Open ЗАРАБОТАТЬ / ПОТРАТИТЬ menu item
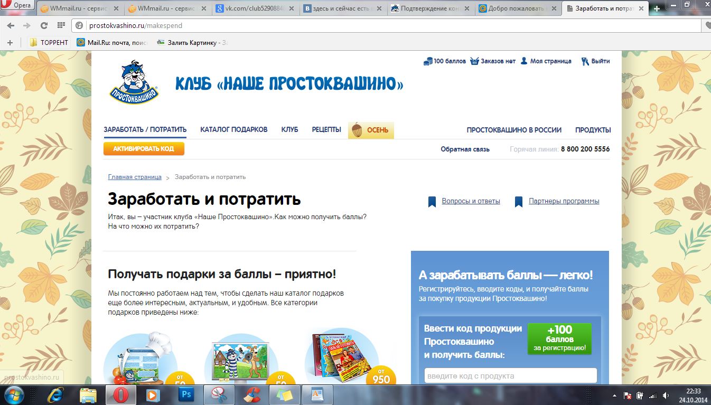 145,130
